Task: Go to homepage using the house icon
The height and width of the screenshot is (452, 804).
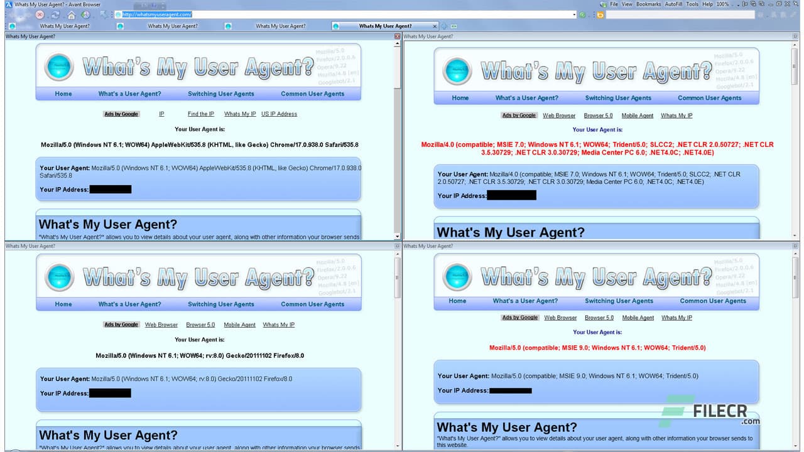Action: [72, 14]
